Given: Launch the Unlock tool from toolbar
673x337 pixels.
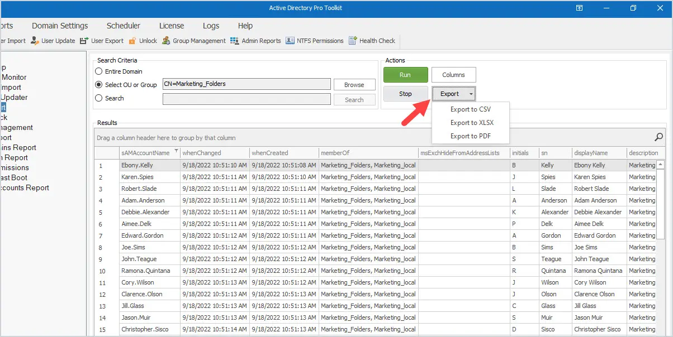Looking at the screenshot, I should tap(143, 41).
